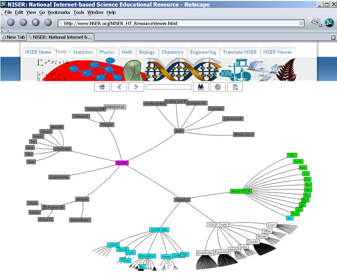Click the Netscape N logo icon
Viewport: 337px width, 279px height.
(329, 22)
